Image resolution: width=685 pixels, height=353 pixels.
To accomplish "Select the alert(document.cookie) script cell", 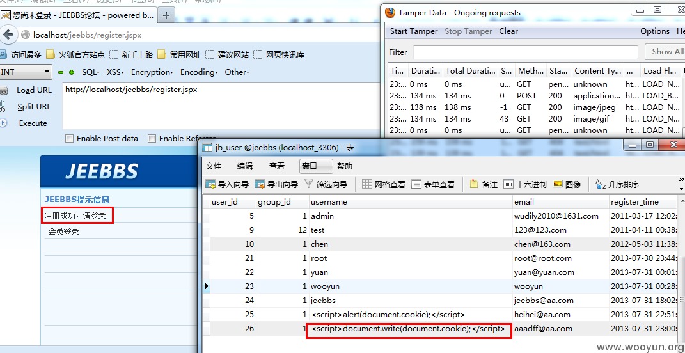I will tap(411, 315).
